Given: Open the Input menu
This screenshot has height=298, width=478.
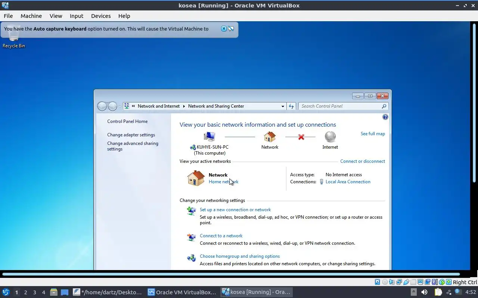Looking at the screenshot, I should pyautogui.click(x=77, y=16).
